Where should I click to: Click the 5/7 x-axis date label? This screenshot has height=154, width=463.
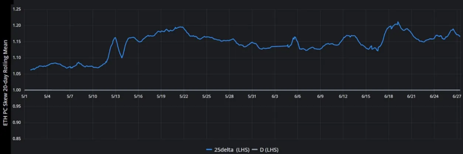click(x=70, y=96)
